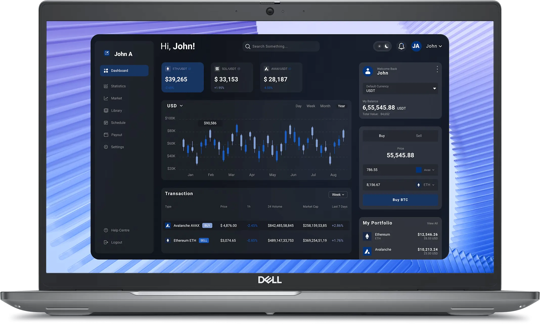Viewport: 540px width, 324px height.
Task: Click the John profile menu expander
Action: [x=440, y=46]
